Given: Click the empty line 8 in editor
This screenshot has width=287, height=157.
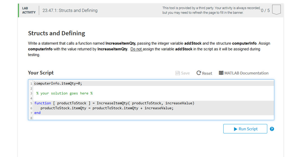Looking at the screenshot, I should click(154, 118).
